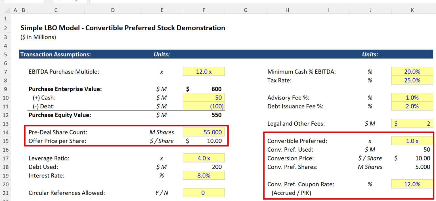This screenshot has width=436, height=201.
Task: Select the Legal and Other Fees cell showing 2
Action: pyautogui.click(x=412, y=123)
